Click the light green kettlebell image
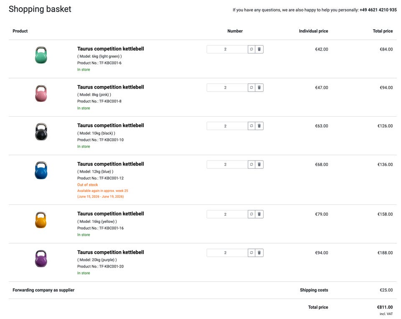 pos(41,55)
